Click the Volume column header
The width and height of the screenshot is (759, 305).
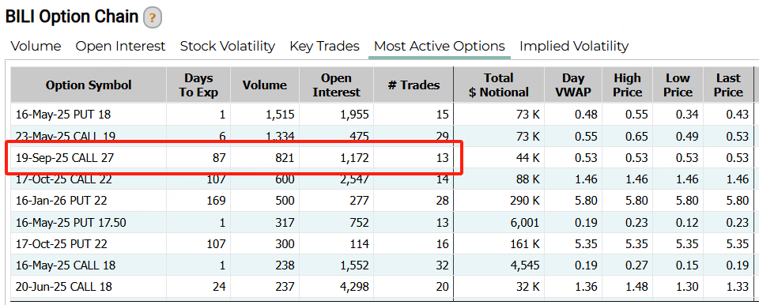tap(265, 85)
